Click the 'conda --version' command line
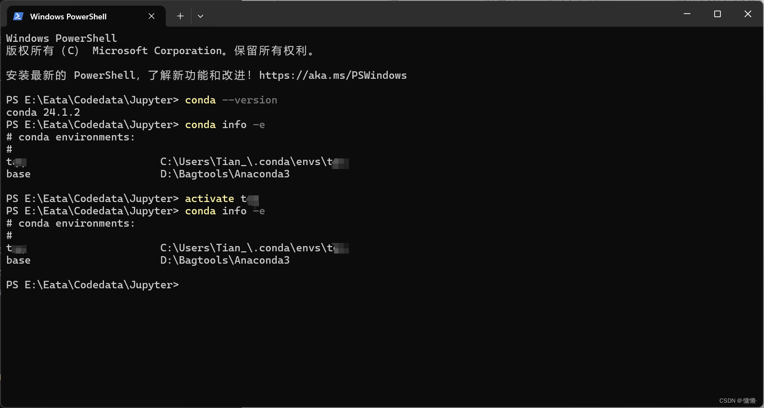Viewport: 764px width, 408px height. tap(231, 100)
